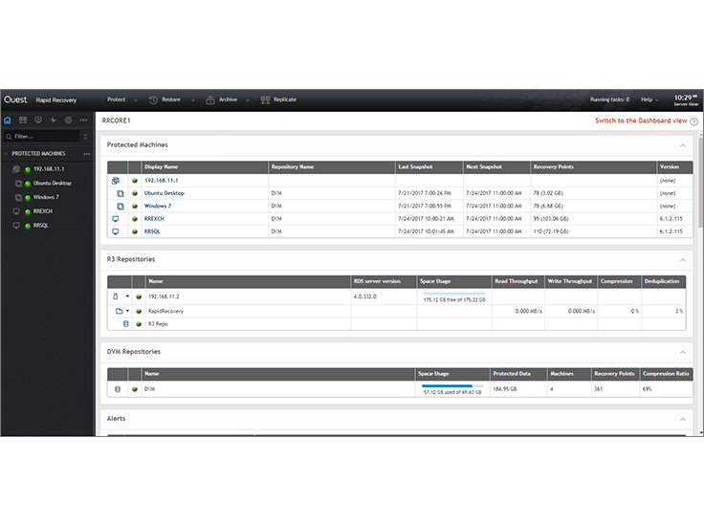This screenshot has width=704, height=526.
Task: Collapse the Alerts panel
Action: click(x=682, y=419)
